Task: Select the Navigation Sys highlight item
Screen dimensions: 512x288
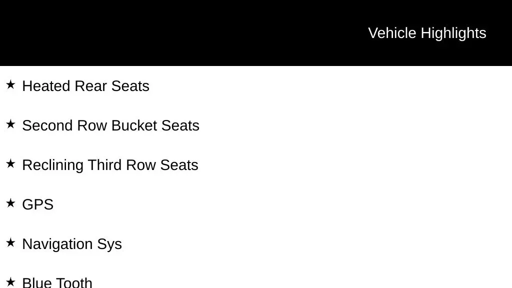Action: pos(72,244)
